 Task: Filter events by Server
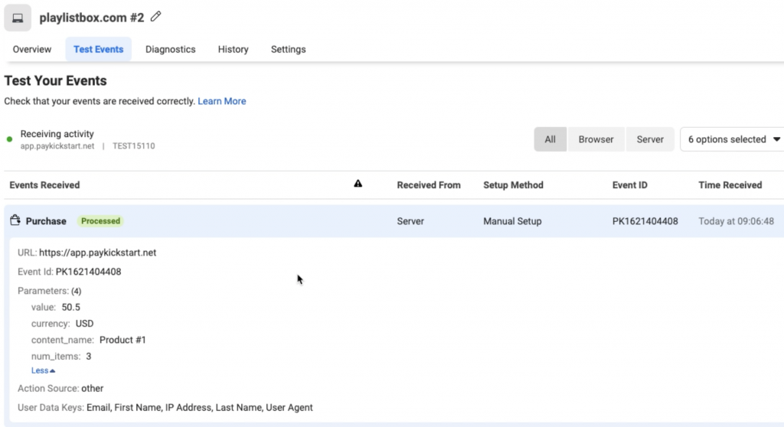tap(650, 139)
